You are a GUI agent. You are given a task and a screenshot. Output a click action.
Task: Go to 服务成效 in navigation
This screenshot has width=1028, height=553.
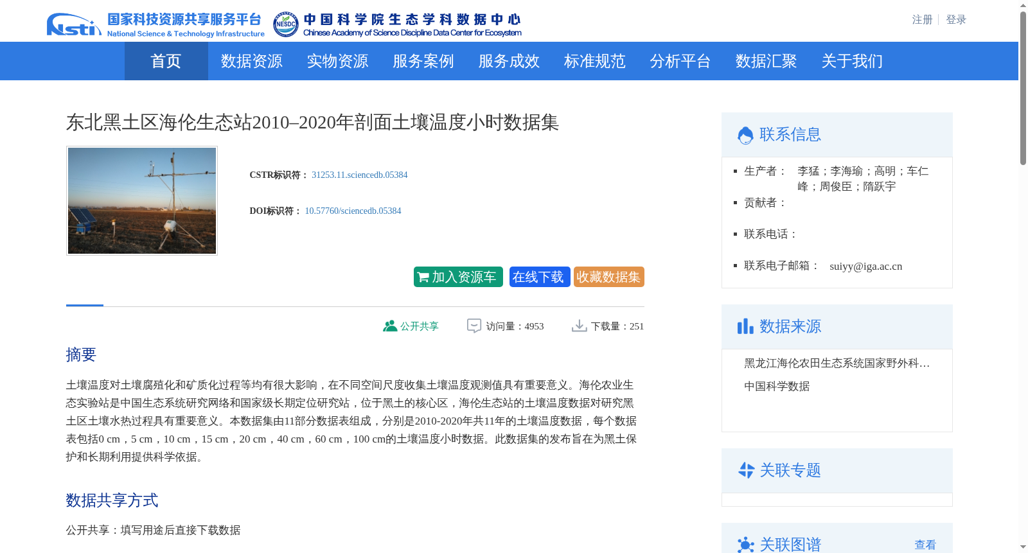click(509, 61)
